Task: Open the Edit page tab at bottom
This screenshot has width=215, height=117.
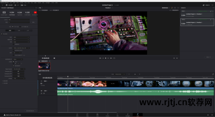Action: tap(97, 115)
